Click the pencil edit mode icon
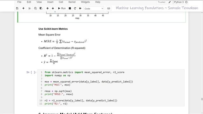The image size is (203, 114). click(x=170, y=2)
